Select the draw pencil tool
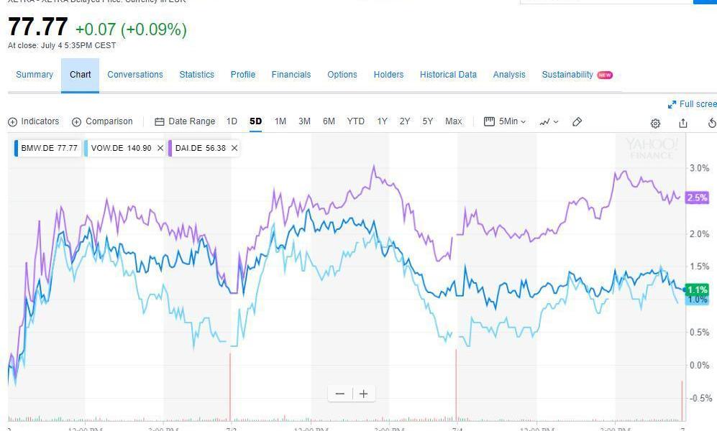Image resolution: width=717 pixels, height=431 pixels. (577, 122)
